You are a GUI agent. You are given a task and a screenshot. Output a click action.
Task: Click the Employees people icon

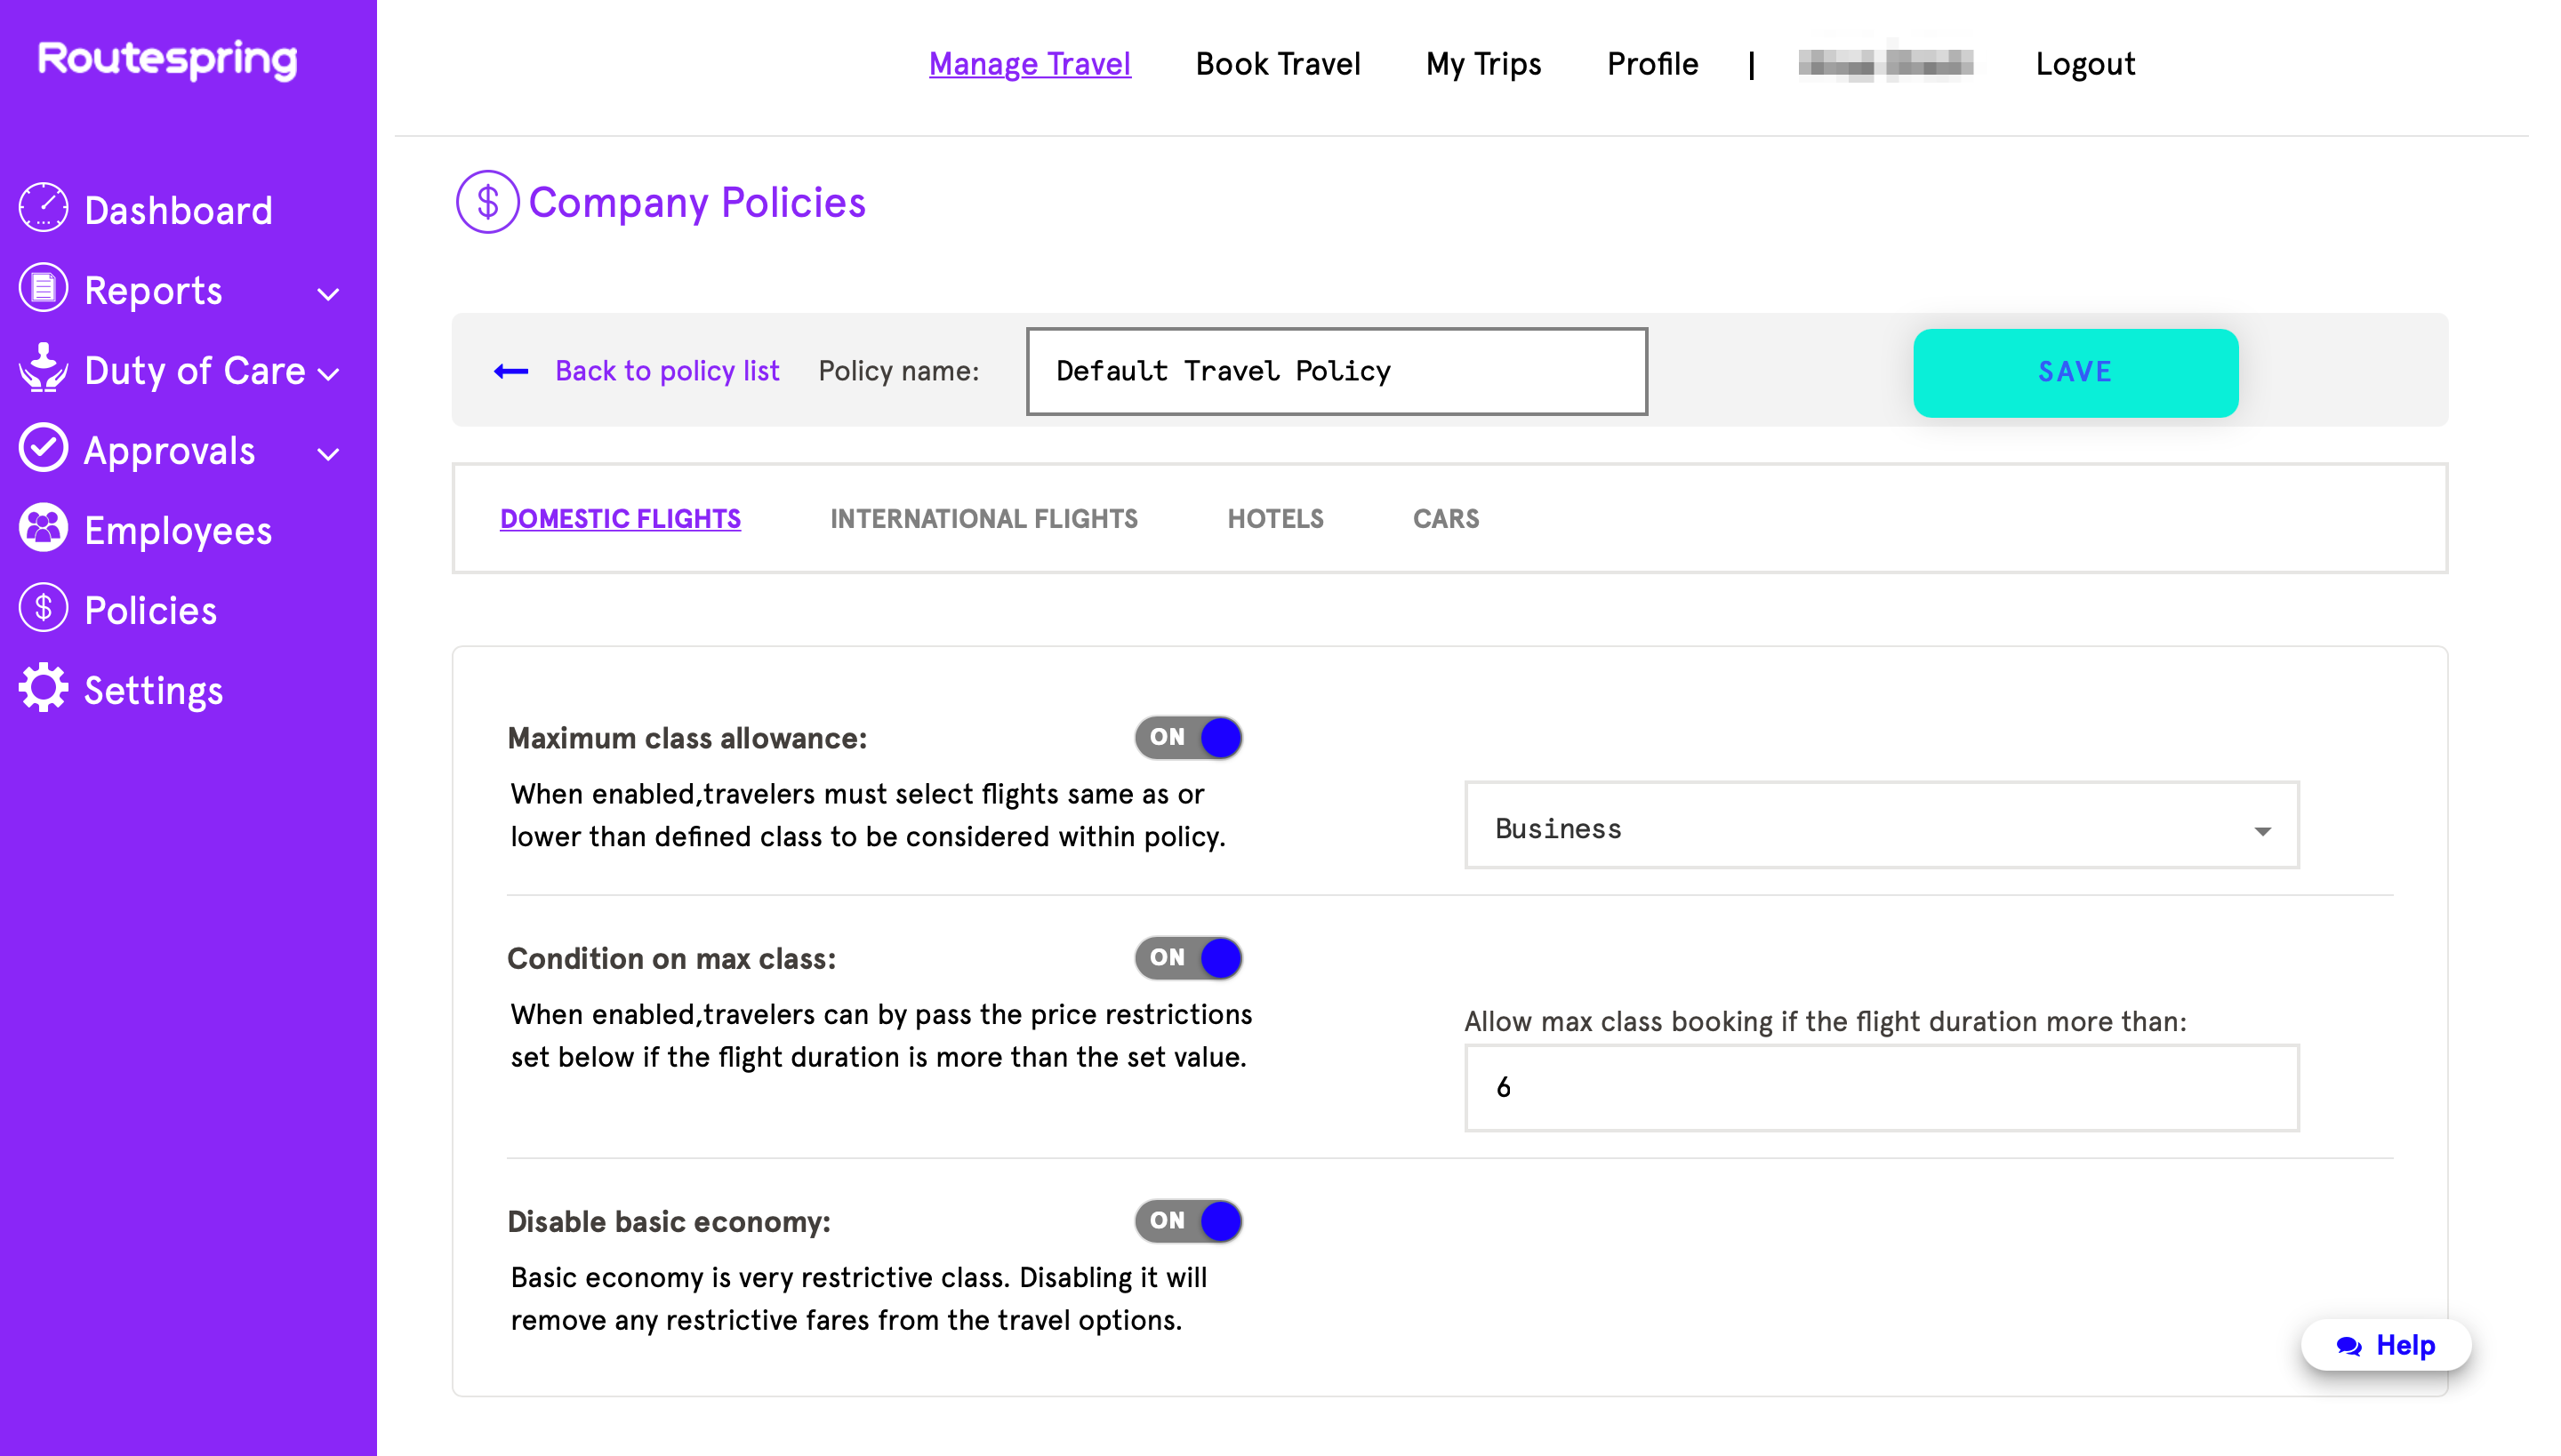43,528
